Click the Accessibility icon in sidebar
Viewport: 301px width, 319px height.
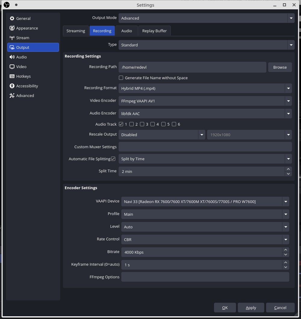coord(12,86)
